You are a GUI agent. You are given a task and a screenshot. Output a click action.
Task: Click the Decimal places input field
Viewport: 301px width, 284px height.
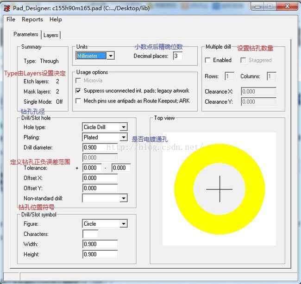tap(177, 56)
